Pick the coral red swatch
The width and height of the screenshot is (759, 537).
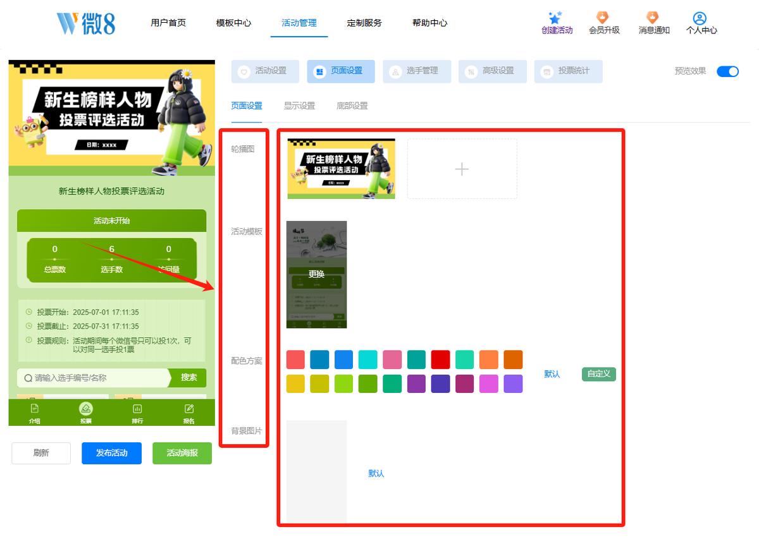[x=295, y=359]
